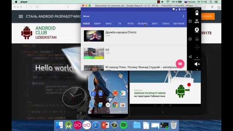
Task: Open the overflow three-dot menu in Android app
Action: (183, 16)
